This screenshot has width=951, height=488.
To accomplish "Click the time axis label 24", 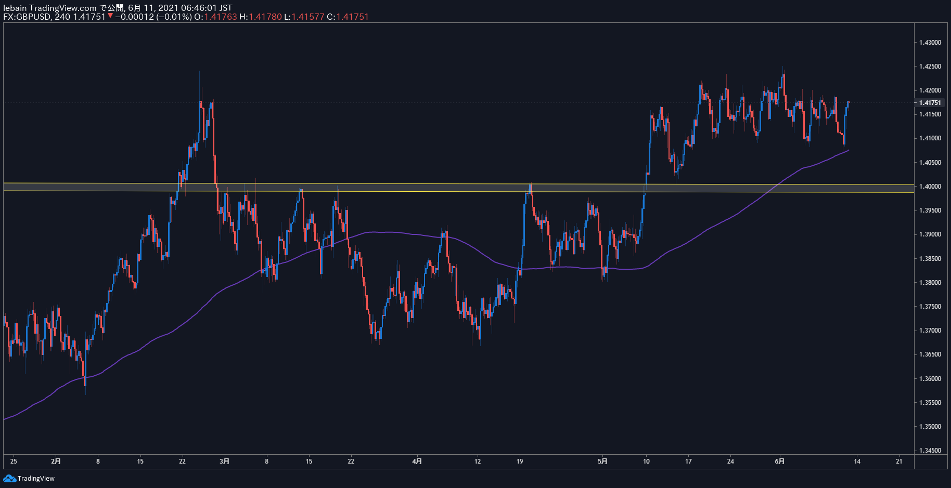I will click(x=730, y=461).
